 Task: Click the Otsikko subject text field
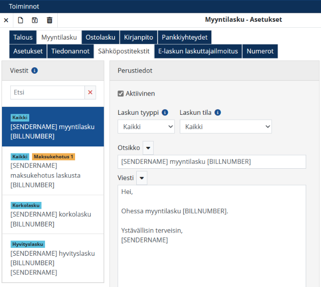(211, 162)
